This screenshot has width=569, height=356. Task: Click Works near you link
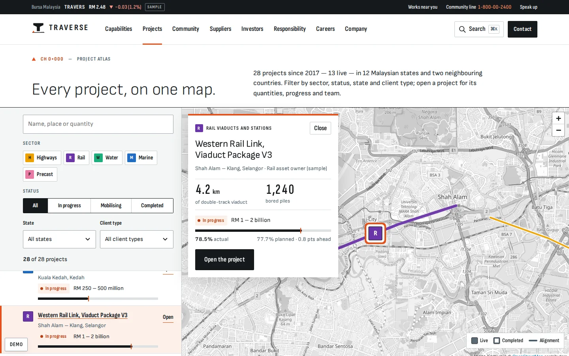[423, 7]
